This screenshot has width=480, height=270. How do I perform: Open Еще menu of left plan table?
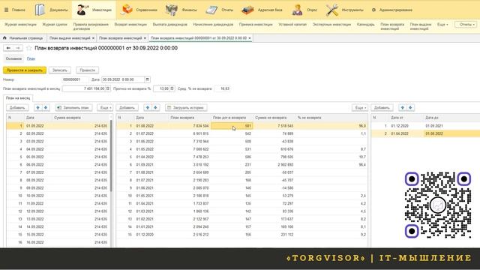coord(105,108)
